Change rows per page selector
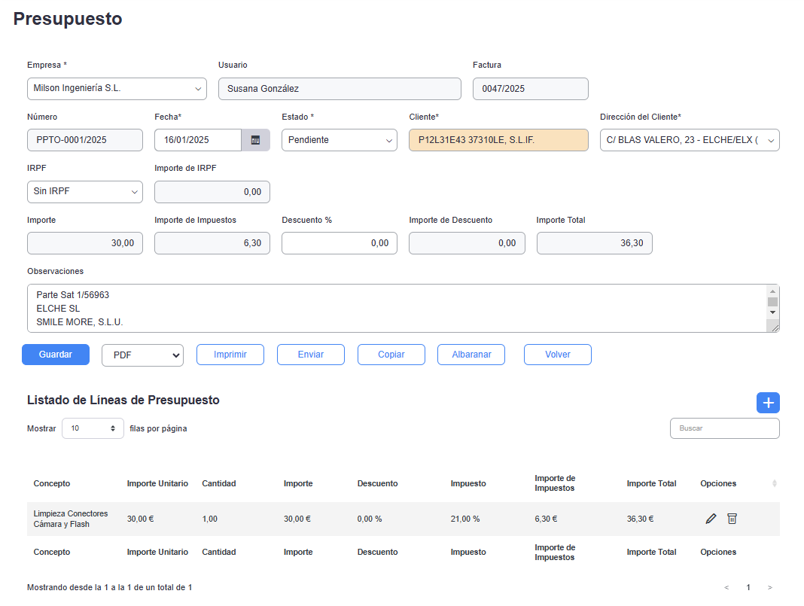This screenshot has height=606, width=804. click(x=93, y=428)
